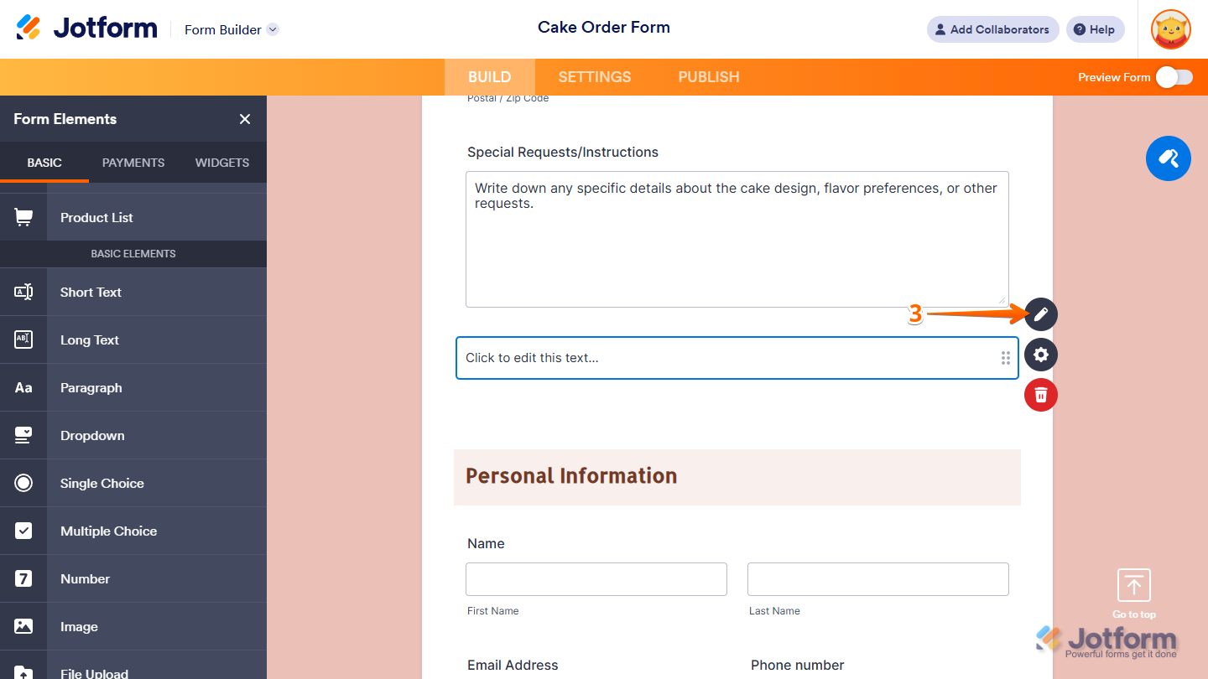Click the Add Collaborators button
This screenshot has height=679, width=1208.
992,29
